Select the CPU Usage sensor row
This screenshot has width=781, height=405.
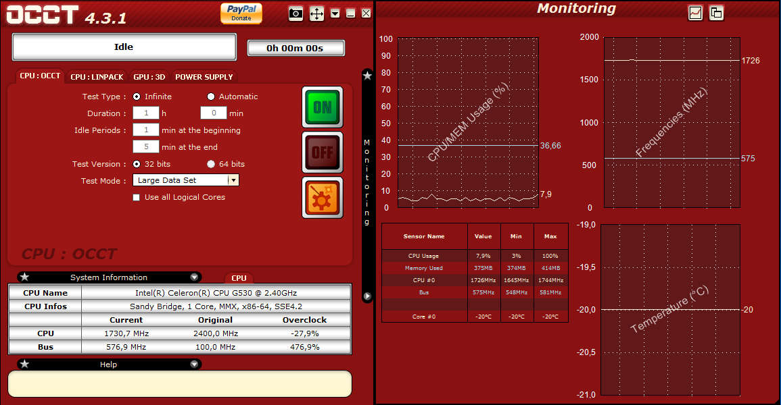click(475, 256)
